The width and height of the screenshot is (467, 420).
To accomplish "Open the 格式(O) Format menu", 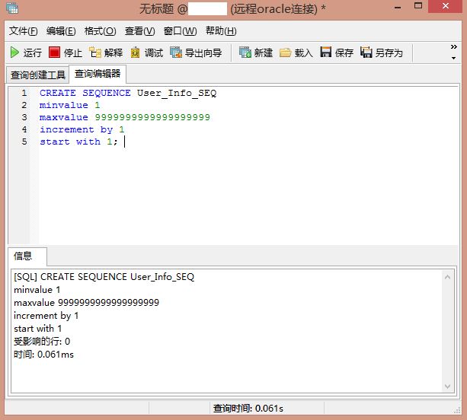I will pyautogui.click(x=100, y=31).
